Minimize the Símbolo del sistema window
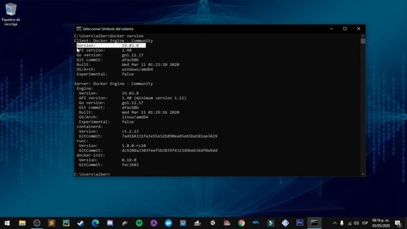The width and height of the screenshot is (407, 229). click(x=331, y=29)
